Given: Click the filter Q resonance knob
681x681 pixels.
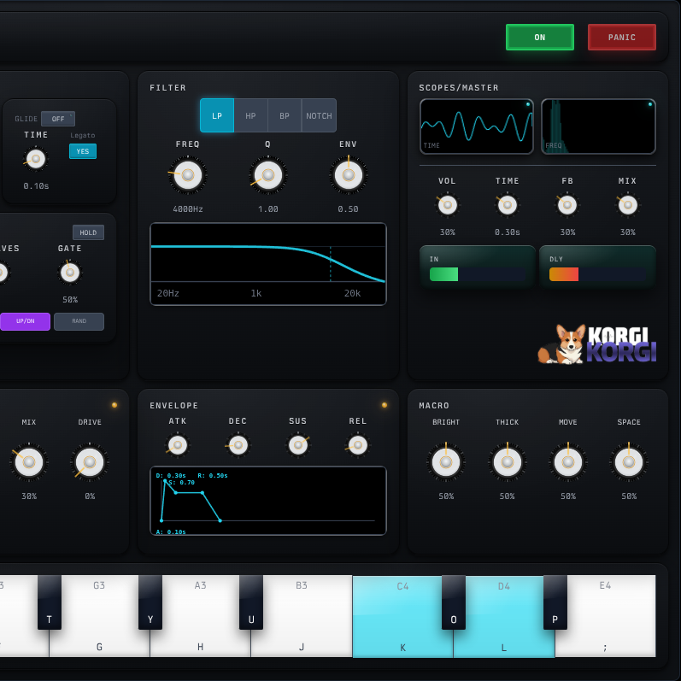Looking at the screenshot, I should pyautogui.click(x=268, y=175).
